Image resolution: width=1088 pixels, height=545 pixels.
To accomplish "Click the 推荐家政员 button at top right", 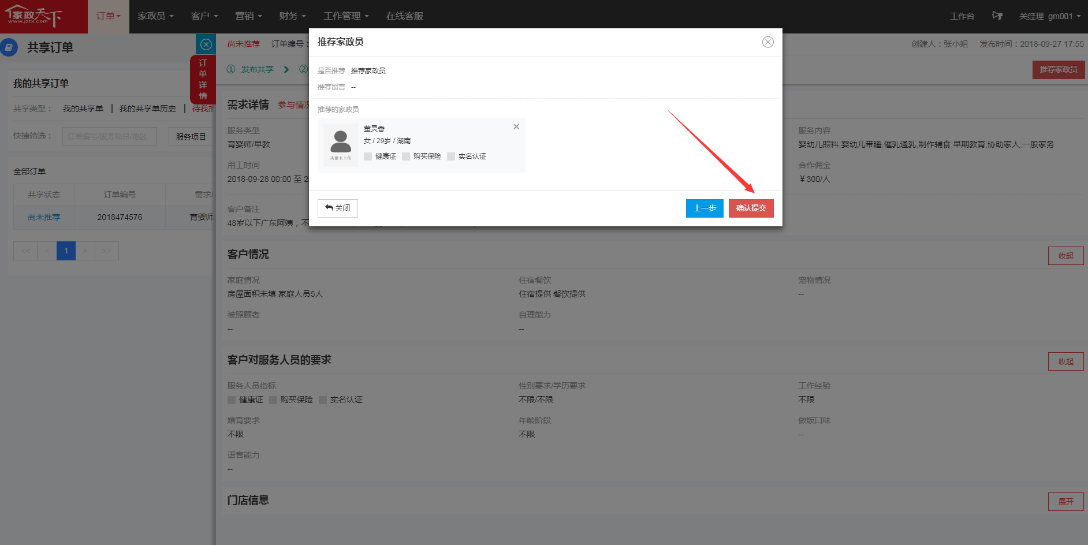I will 1059,70.
